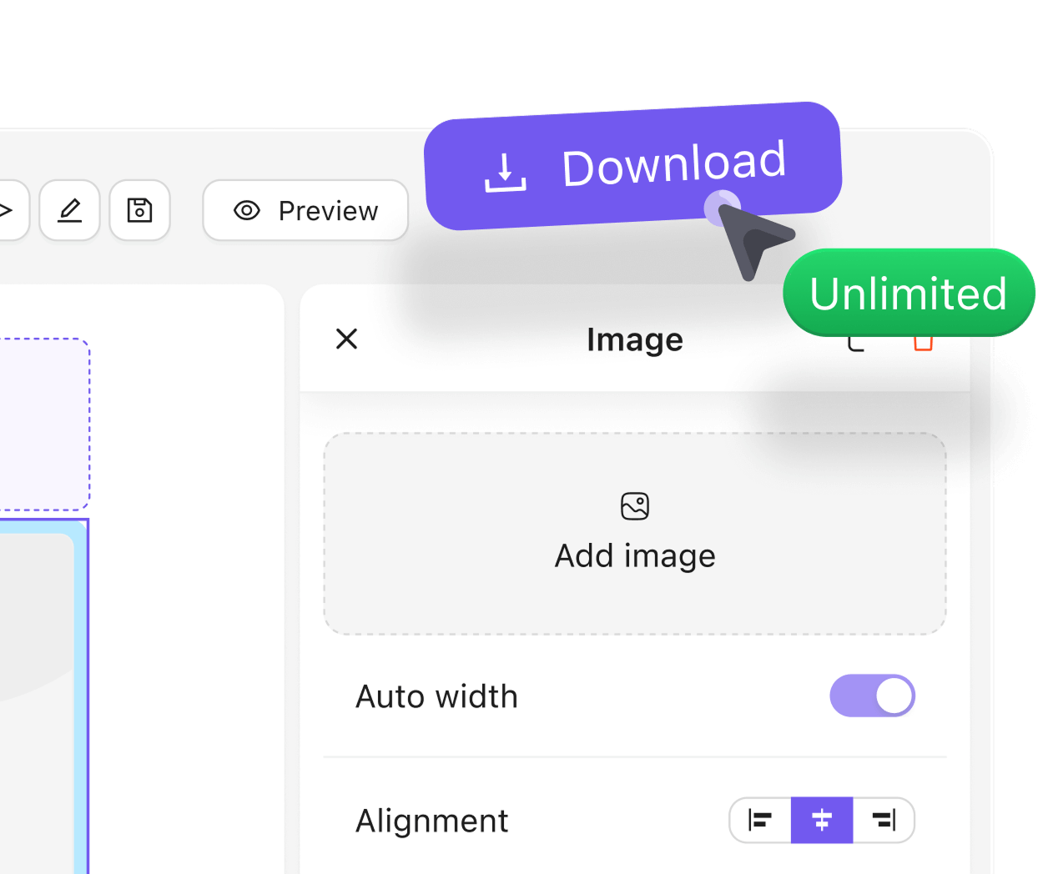Close the Image settings panel
This screenshot has width=1048, height=874.
tap(346, 339)
